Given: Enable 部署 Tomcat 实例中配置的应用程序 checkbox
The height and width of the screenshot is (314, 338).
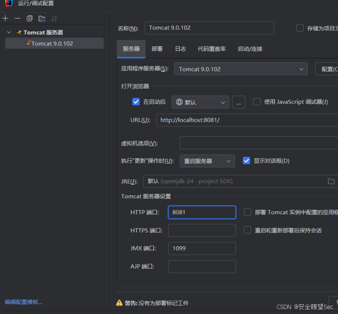Looking at the screenshot, I should coord(248,212).
